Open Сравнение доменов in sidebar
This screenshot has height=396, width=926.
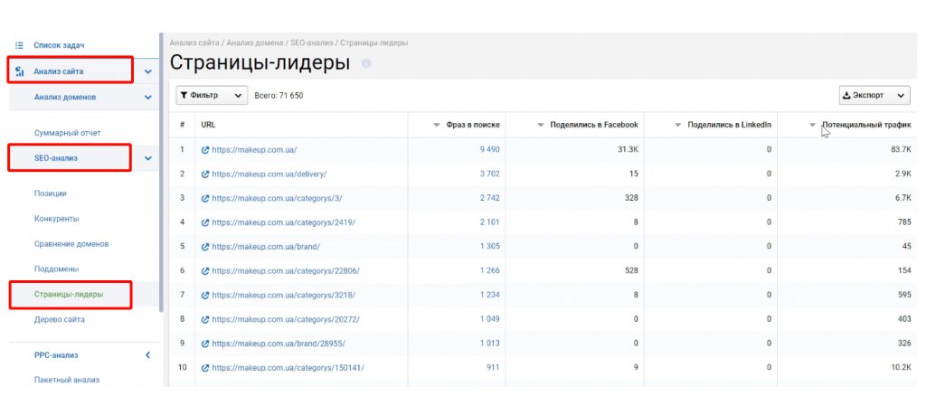tap(71, 244)
